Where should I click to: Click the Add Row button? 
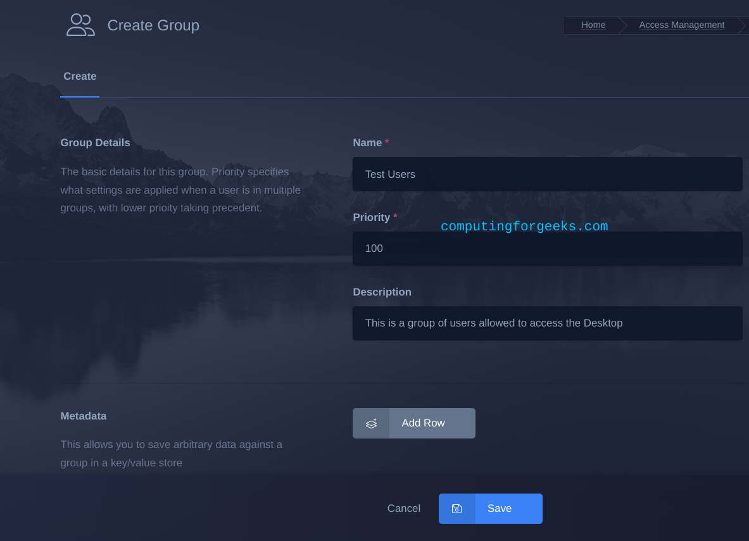point(422,423)
